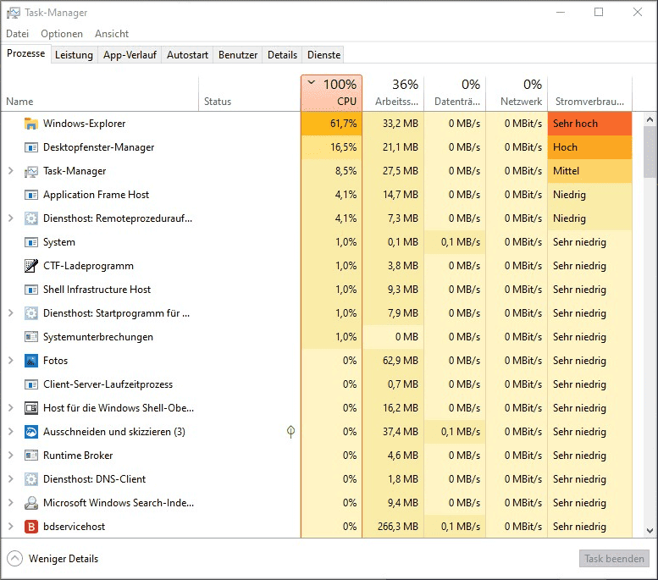This screenshot has width=658, height=580.
Task: Click the Task-Manager process row icon
Action: (x=31, y=171)
